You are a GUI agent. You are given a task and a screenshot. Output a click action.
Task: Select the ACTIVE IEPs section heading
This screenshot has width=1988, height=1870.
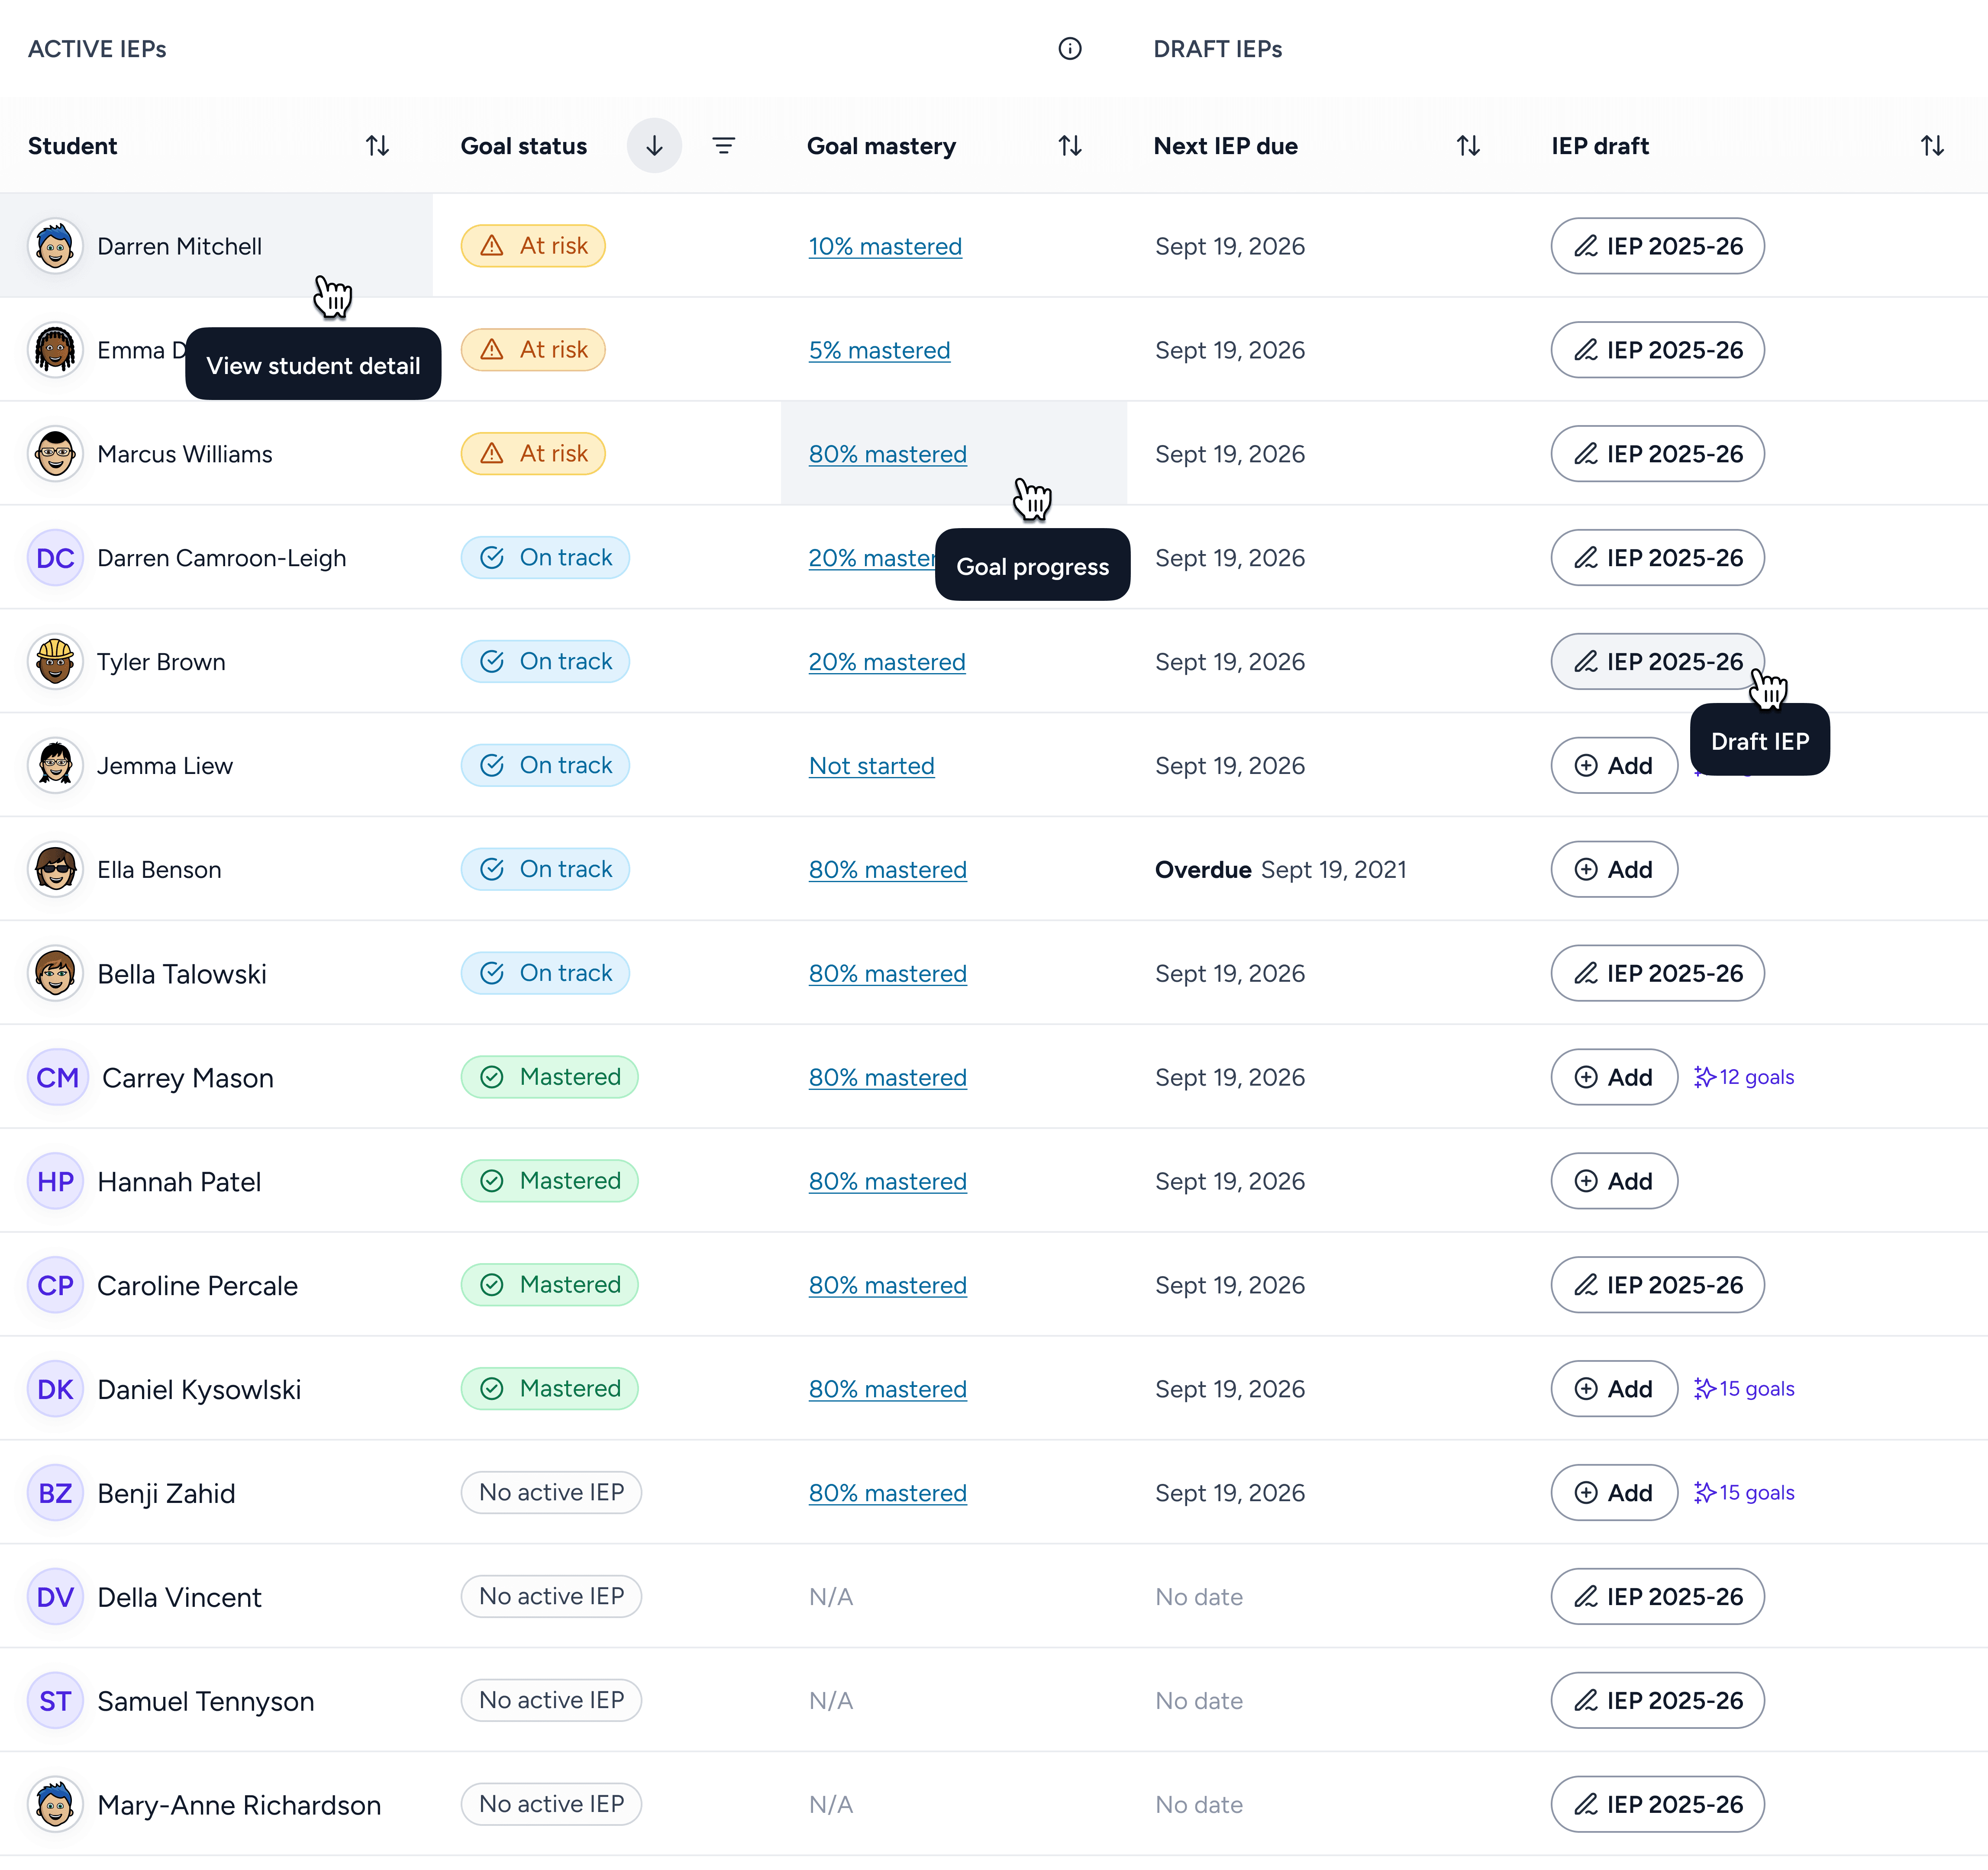pos(97,49)
